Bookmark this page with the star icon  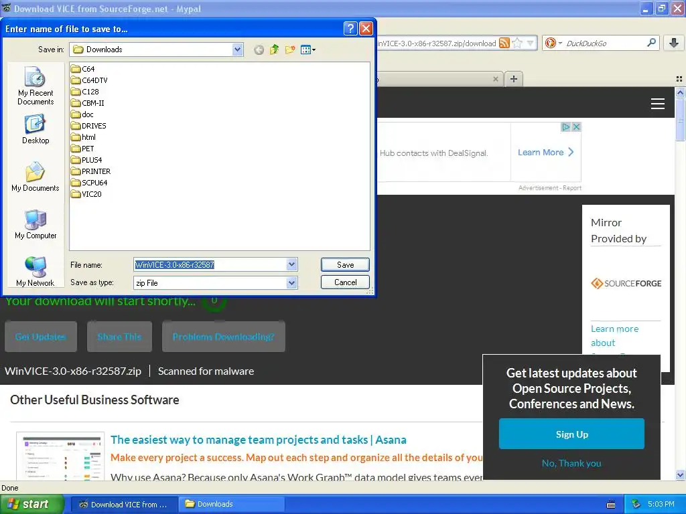point(517,43)
